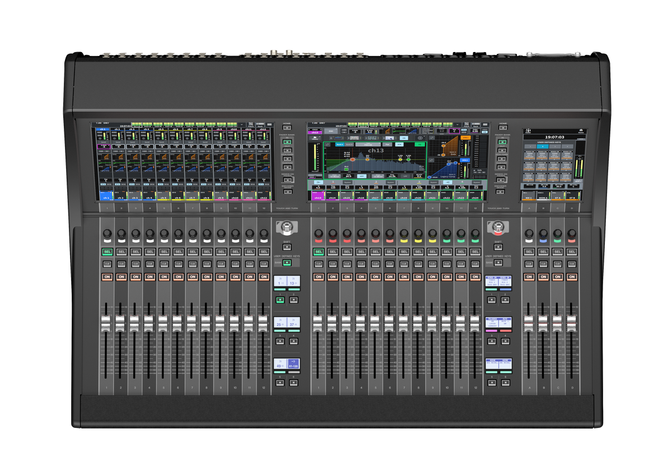Viewport: 672px width, 475px height.
Task: Open the Library button on center screen
Action: (315, 138)
